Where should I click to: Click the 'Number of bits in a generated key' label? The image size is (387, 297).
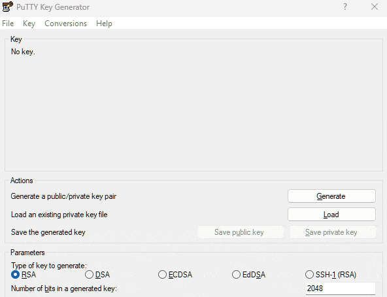click(64, 288)
